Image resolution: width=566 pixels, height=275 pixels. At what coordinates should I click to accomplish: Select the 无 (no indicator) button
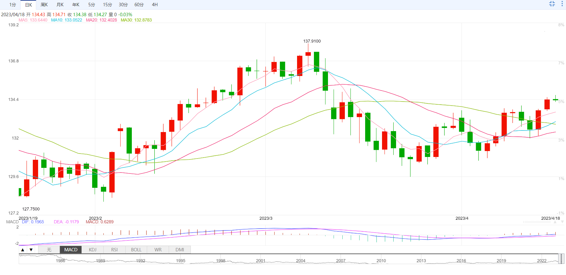coord(49,250)
